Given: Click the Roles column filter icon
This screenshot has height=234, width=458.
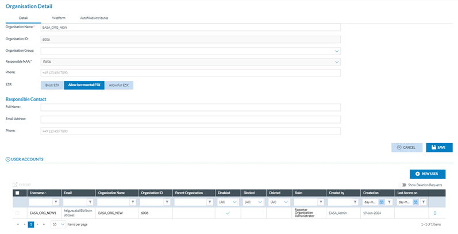Looking at the screenshot, I should [x=320, y=202].
